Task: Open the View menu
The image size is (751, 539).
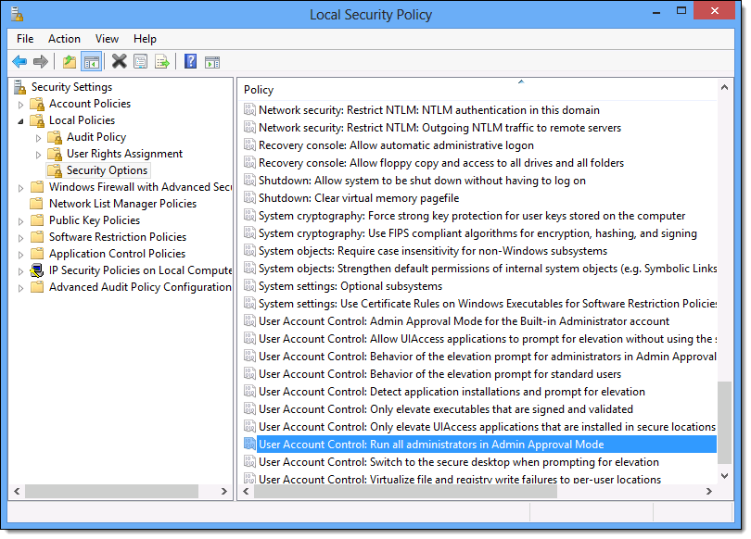Action: click(x=107, y=39)
